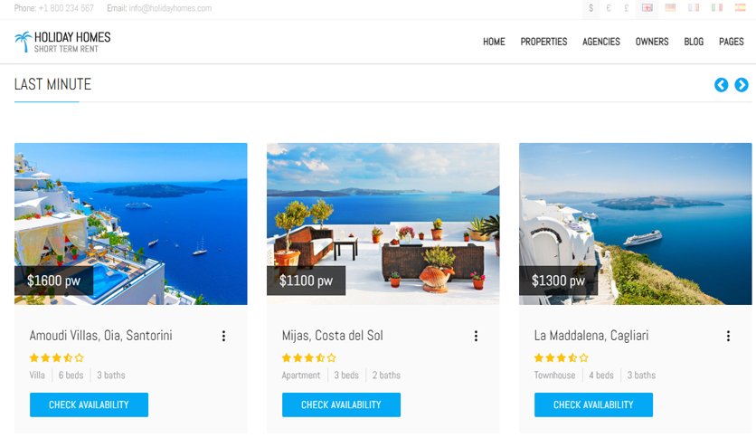Open the Agencies menu item
Image resolution: width=756 pixels, height=438 pixels.
(601, 42)
